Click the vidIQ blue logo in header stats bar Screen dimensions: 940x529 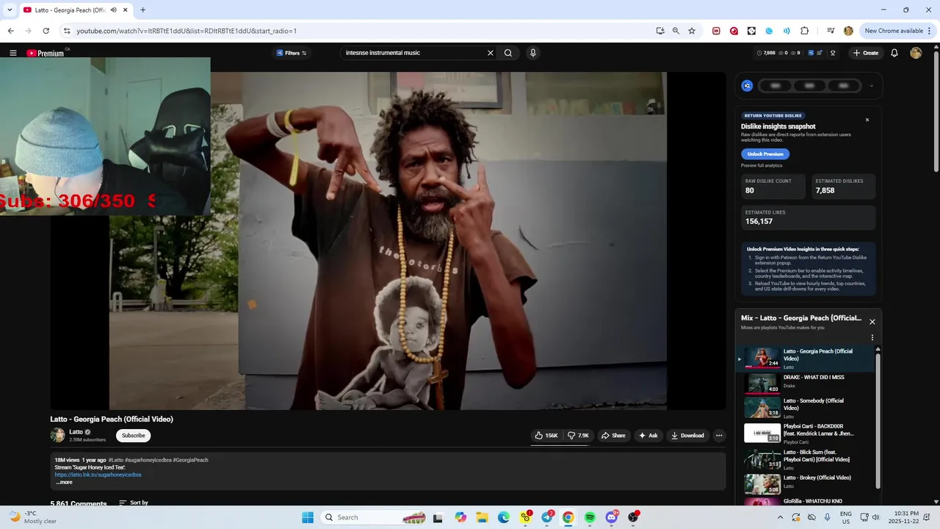(x=811, y=53)
